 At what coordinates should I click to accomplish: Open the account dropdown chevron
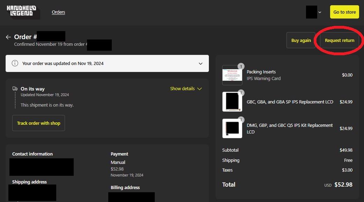point(320,12)
